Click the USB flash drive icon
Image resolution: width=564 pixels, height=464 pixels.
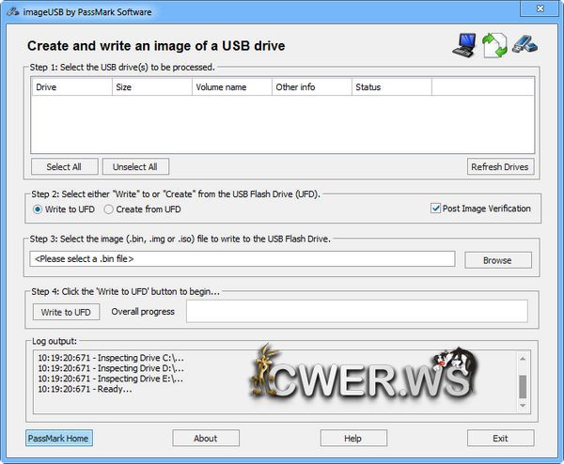point(525,44)
